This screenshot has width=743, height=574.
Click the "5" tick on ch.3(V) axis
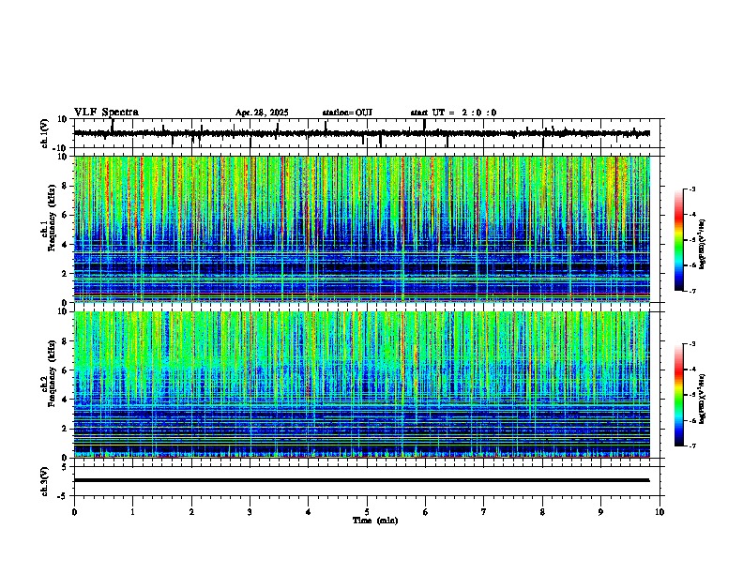click(65, 466)
